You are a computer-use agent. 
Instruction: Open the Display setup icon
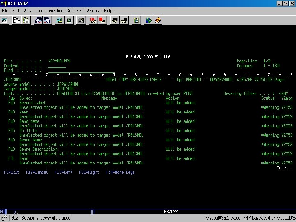click(x=60, y=21)
